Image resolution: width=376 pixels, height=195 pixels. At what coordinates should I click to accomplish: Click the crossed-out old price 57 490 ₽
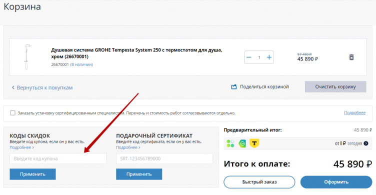coord(304,54)
